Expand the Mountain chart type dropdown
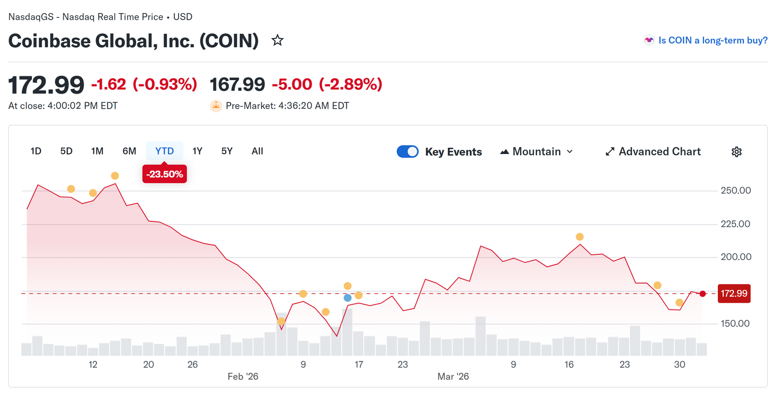 tap(570, 152)
